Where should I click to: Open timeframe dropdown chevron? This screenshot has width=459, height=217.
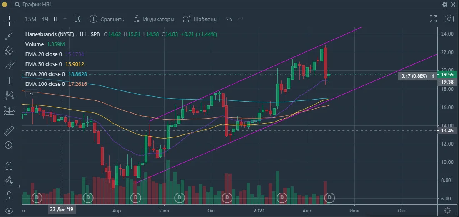click(x=65, y=19)
